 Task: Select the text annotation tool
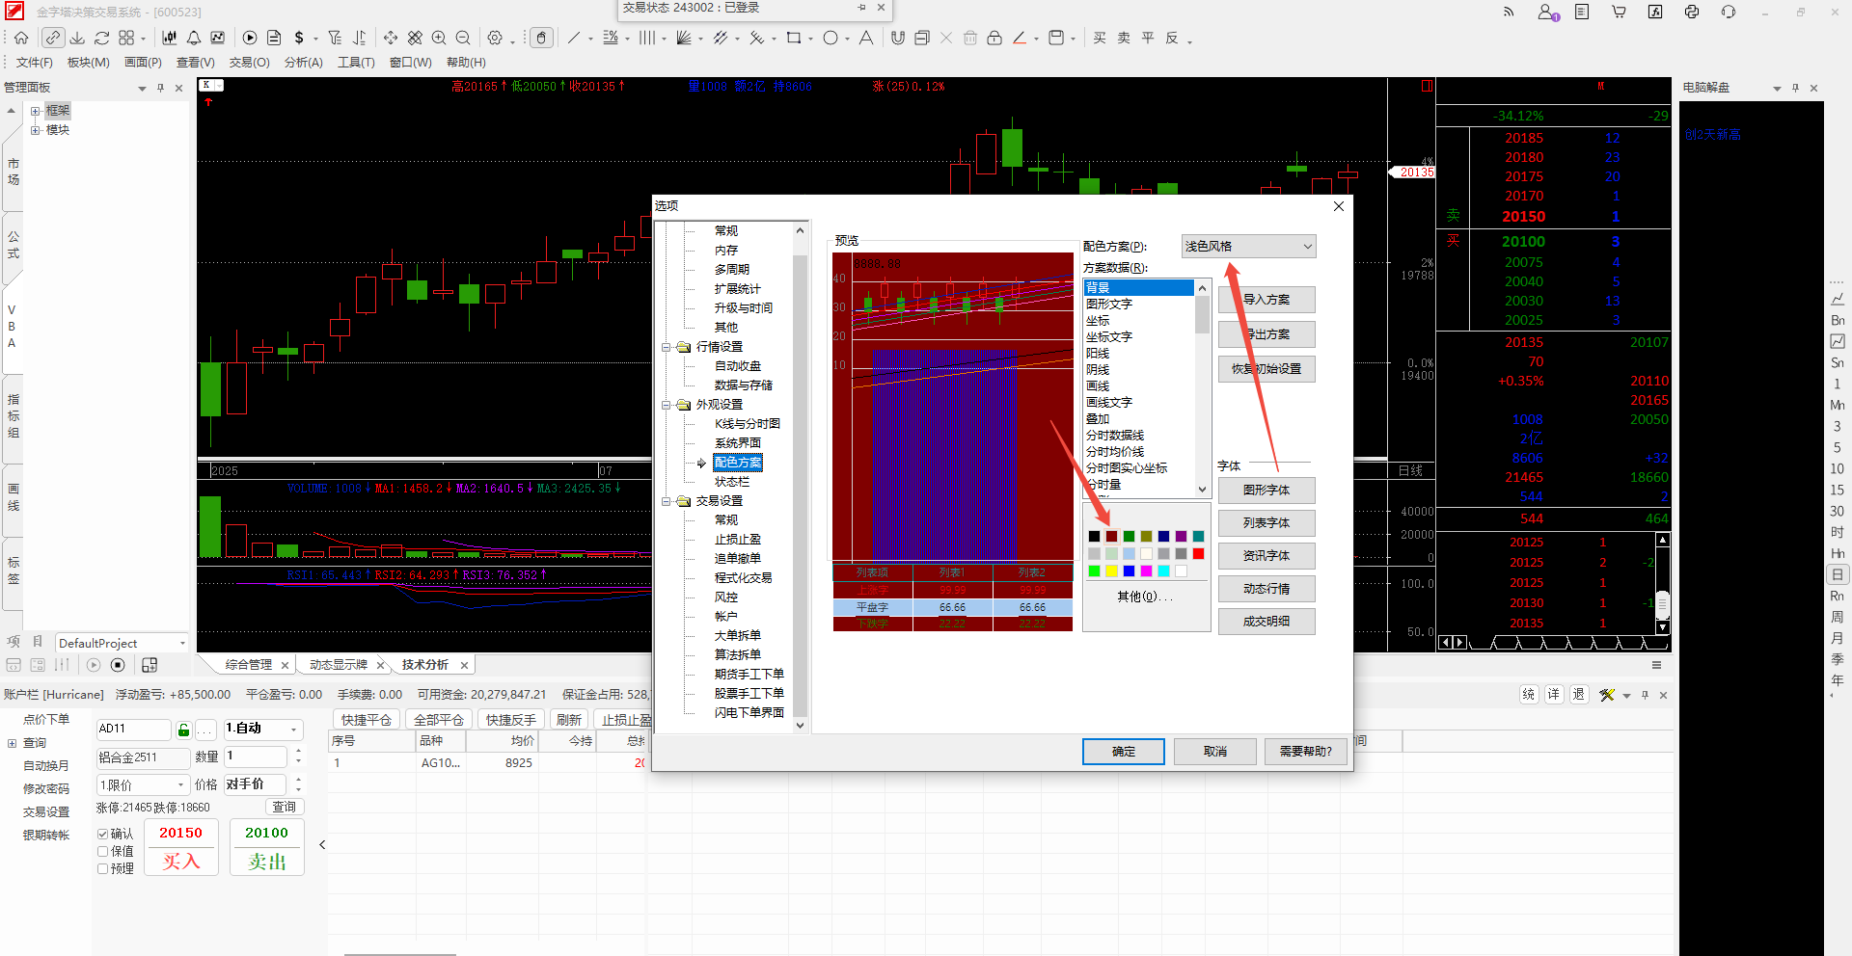point(866,38)
